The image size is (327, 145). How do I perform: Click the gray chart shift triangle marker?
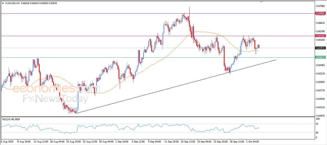tap(261, 2)
